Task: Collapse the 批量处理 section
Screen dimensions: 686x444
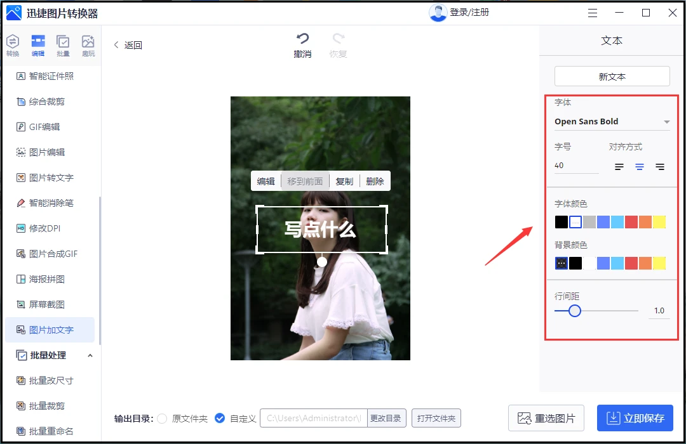Action: pos(90,355)
